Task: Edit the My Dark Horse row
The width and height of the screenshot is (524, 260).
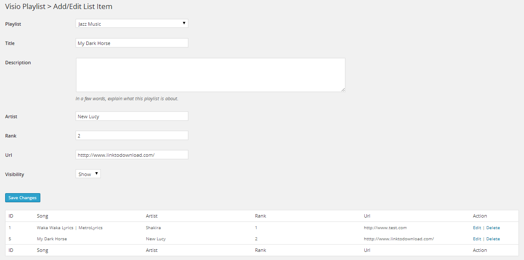Action: [477, 239]
